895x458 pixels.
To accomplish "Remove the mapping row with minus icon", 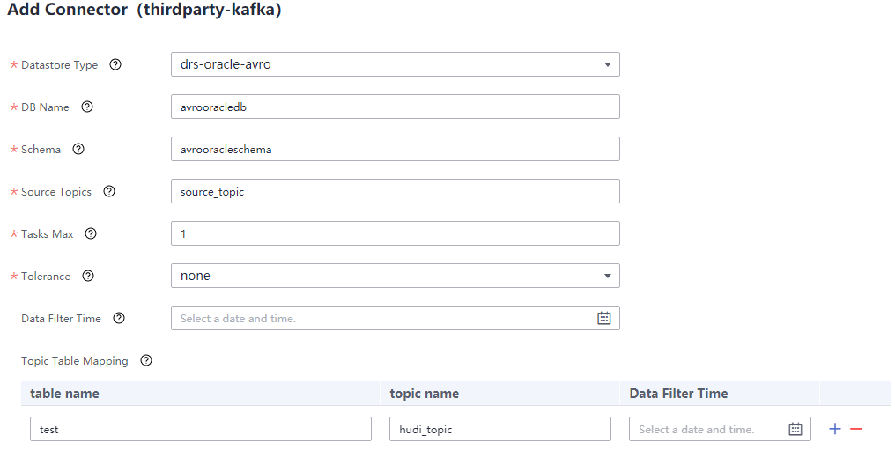I will [856, 429].
